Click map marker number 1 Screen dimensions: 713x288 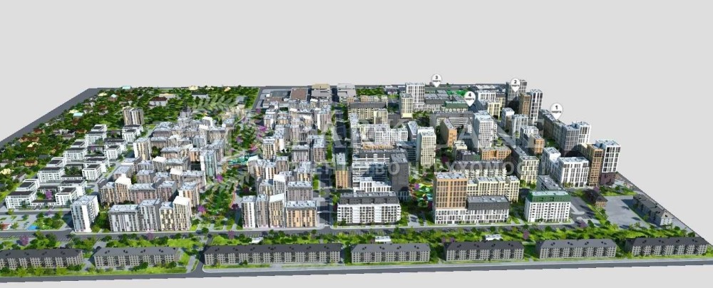(556, 109)
